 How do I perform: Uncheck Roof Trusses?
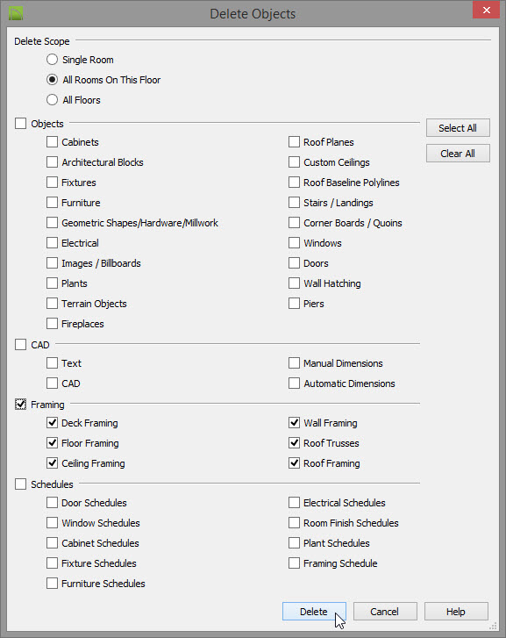point(294,442)
